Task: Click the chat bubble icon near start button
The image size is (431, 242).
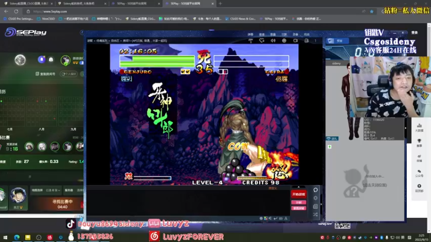Action: click(316, 190)
